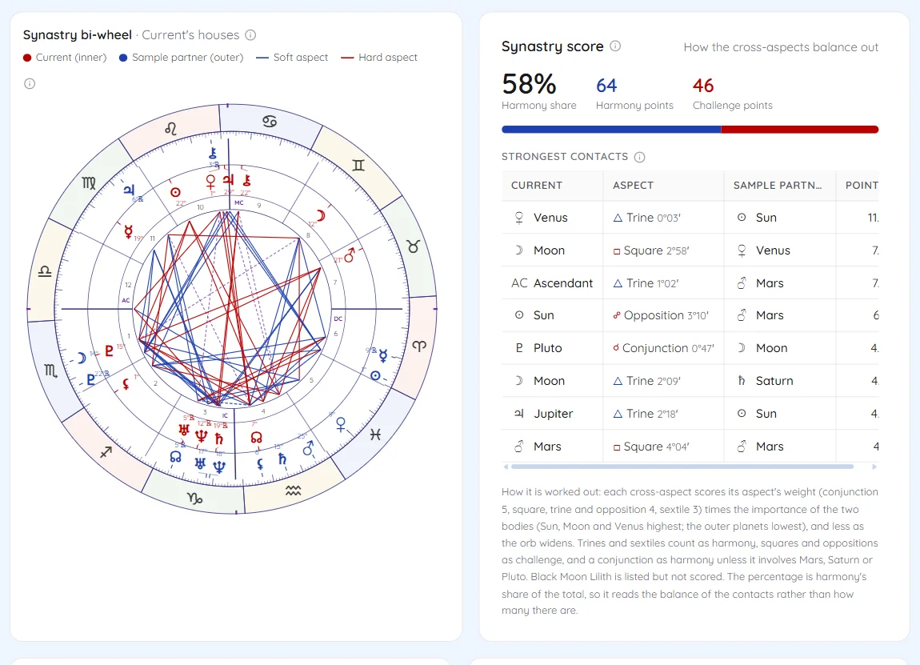Click the info icon beside Current's houses
This screenshot has width=920, height=665.
250,34
